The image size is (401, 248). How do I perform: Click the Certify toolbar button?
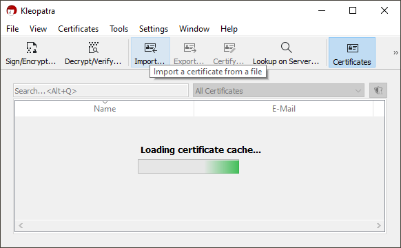click(x=229, y=53)
